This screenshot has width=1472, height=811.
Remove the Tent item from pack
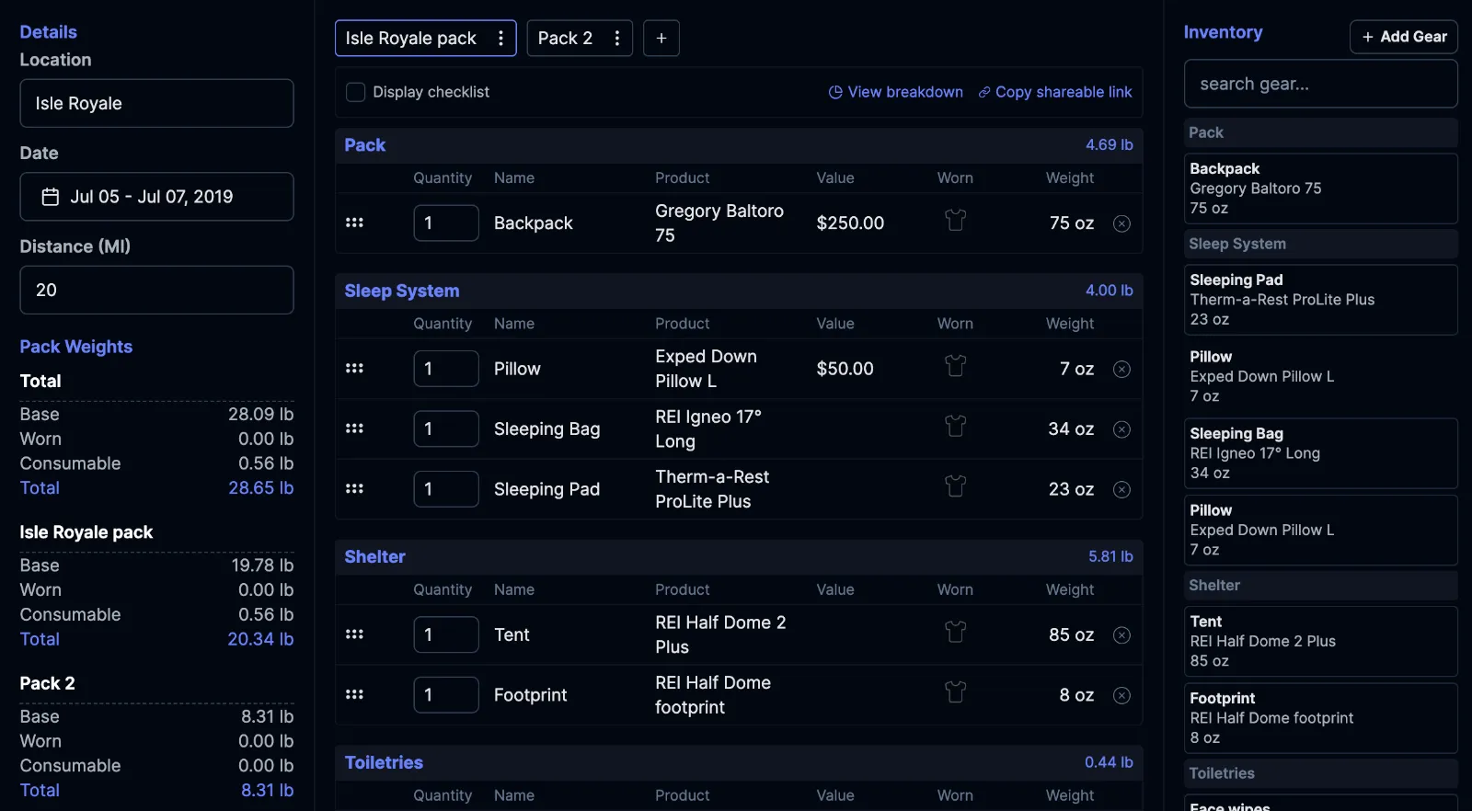(1121, 635)
